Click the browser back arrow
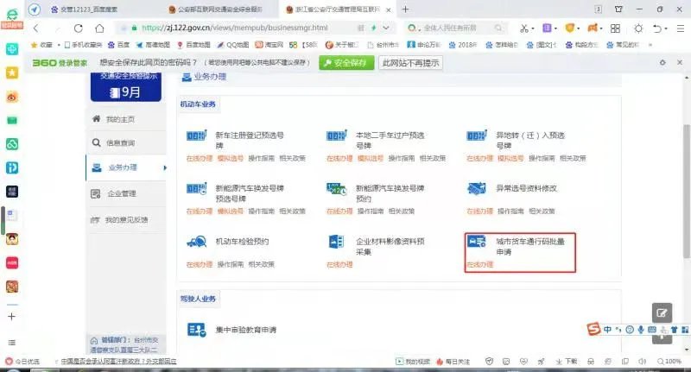Viewport: 691px width, 372px height. pos(36,28)
